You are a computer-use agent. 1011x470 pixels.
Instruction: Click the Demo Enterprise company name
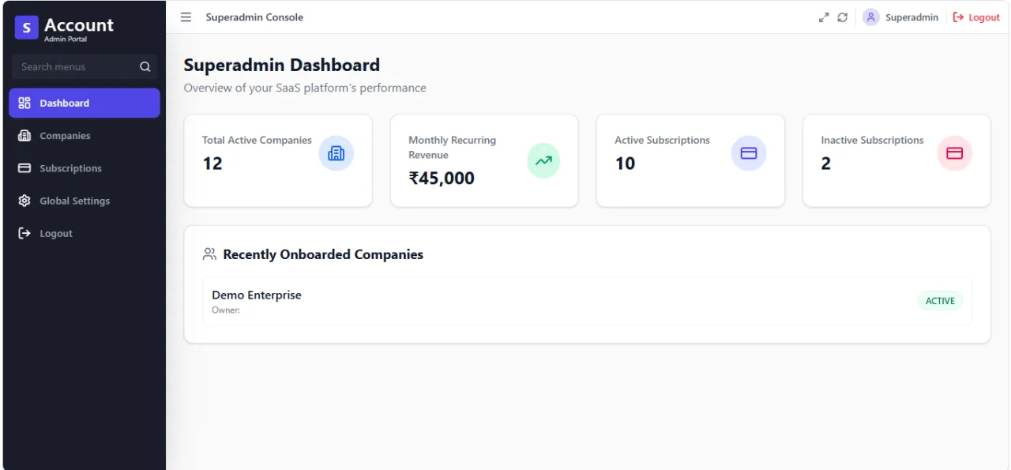[257, 295]
